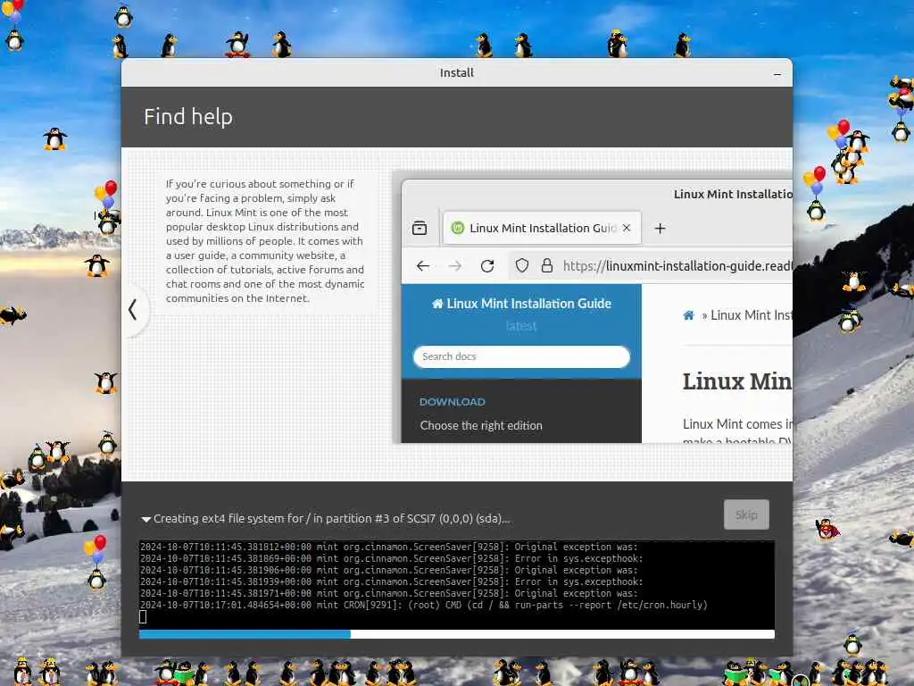914x686 pixels.
Task: Click the browser reload icon in slideshow
Action: pyautogui.click(x=487, y=266)
